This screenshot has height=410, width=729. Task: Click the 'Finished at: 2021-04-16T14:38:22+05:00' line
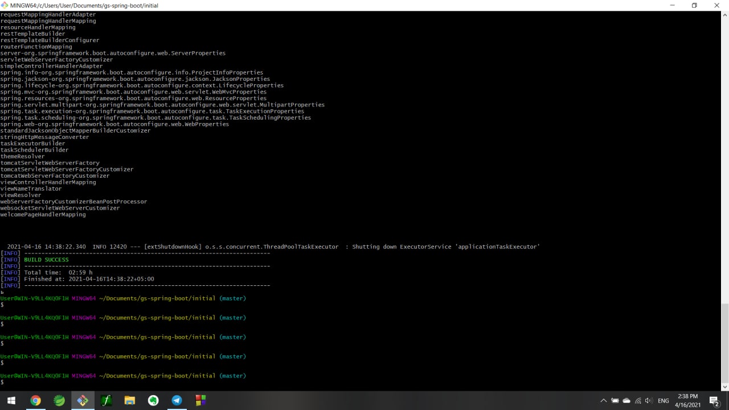pos(89,279)
